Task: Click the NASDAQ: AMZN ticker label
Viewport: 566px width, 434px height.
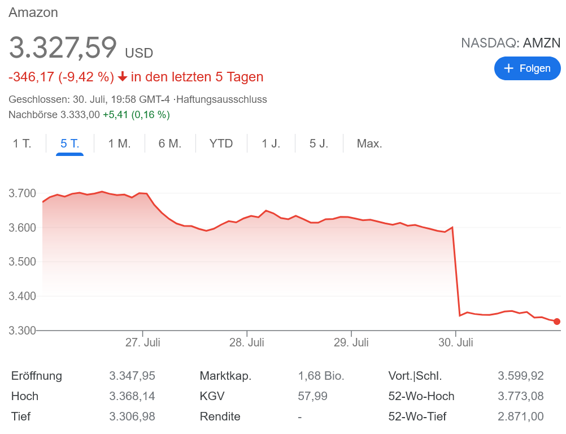Action: coord(511,43)
